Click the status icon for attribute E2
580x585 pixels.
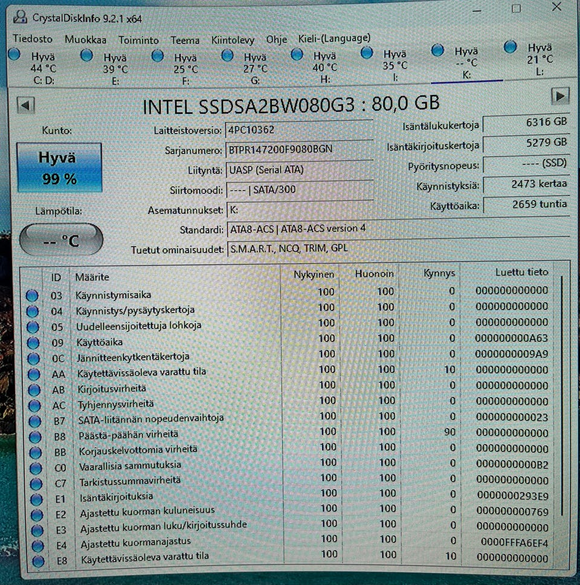pos(37,515)
